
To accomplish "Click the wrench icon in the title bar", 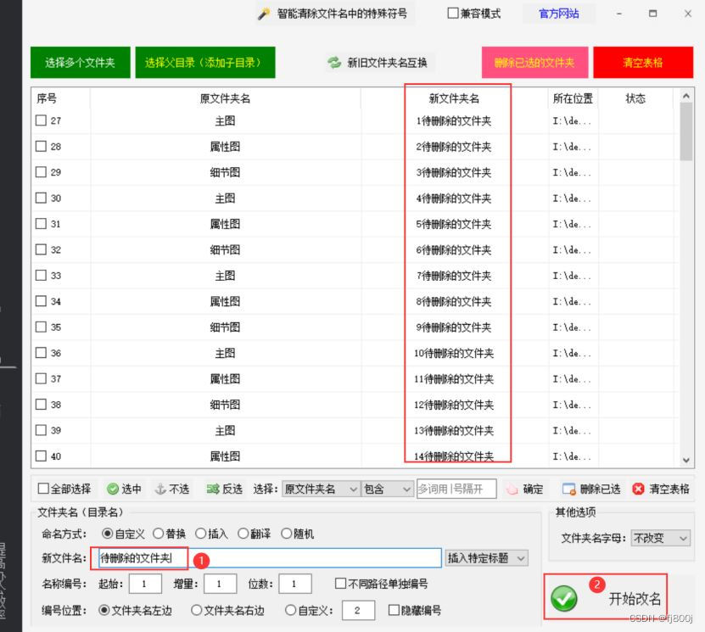I will coord(263,14).
